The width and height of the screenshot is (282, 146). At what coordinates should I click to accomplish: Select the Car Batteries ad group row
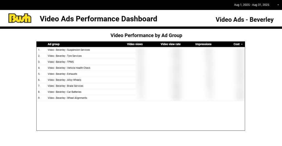64,92
